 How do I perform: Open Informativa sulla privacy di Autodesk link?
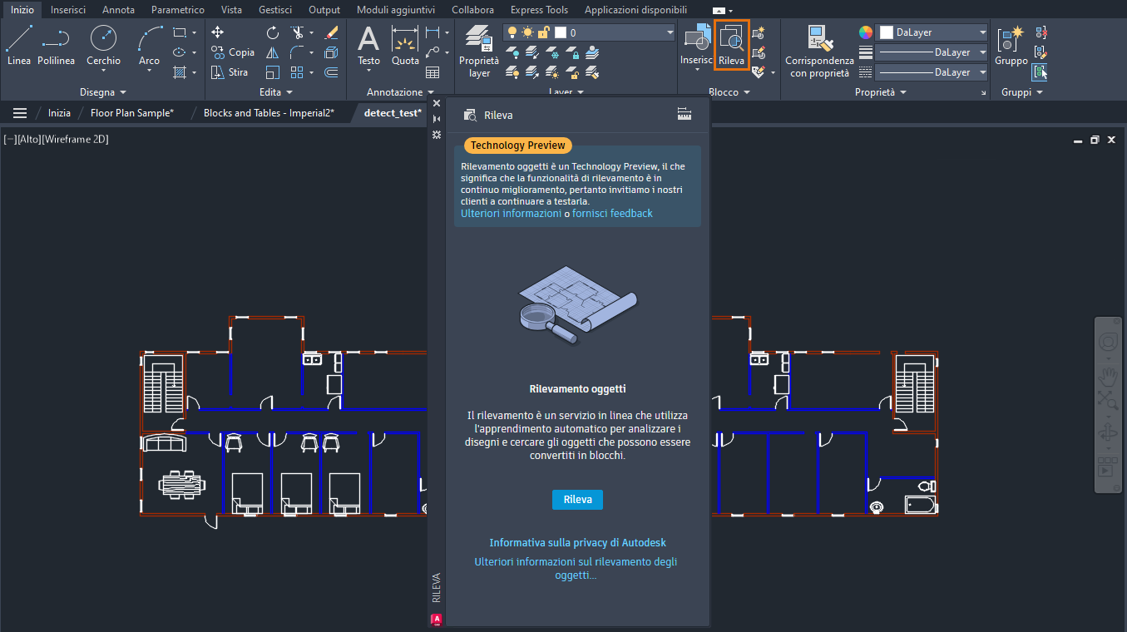(577, 543)
